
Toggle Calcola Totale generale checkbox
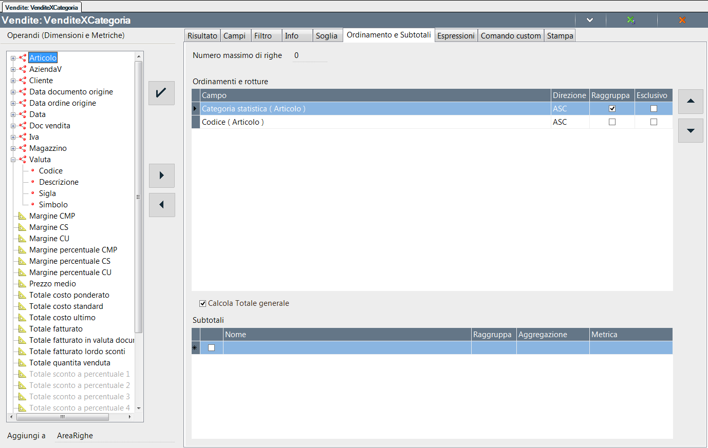pos(202,303)
